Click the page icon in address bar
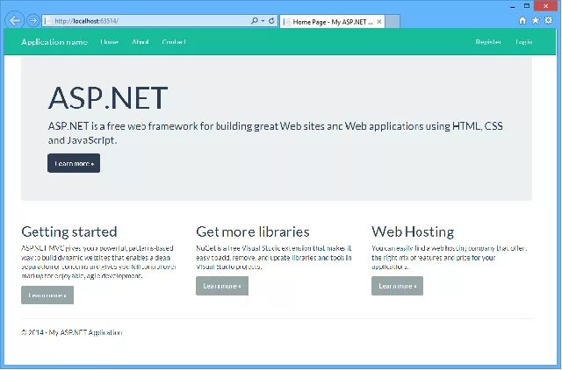562x370 pixels. tap(48, 21)
